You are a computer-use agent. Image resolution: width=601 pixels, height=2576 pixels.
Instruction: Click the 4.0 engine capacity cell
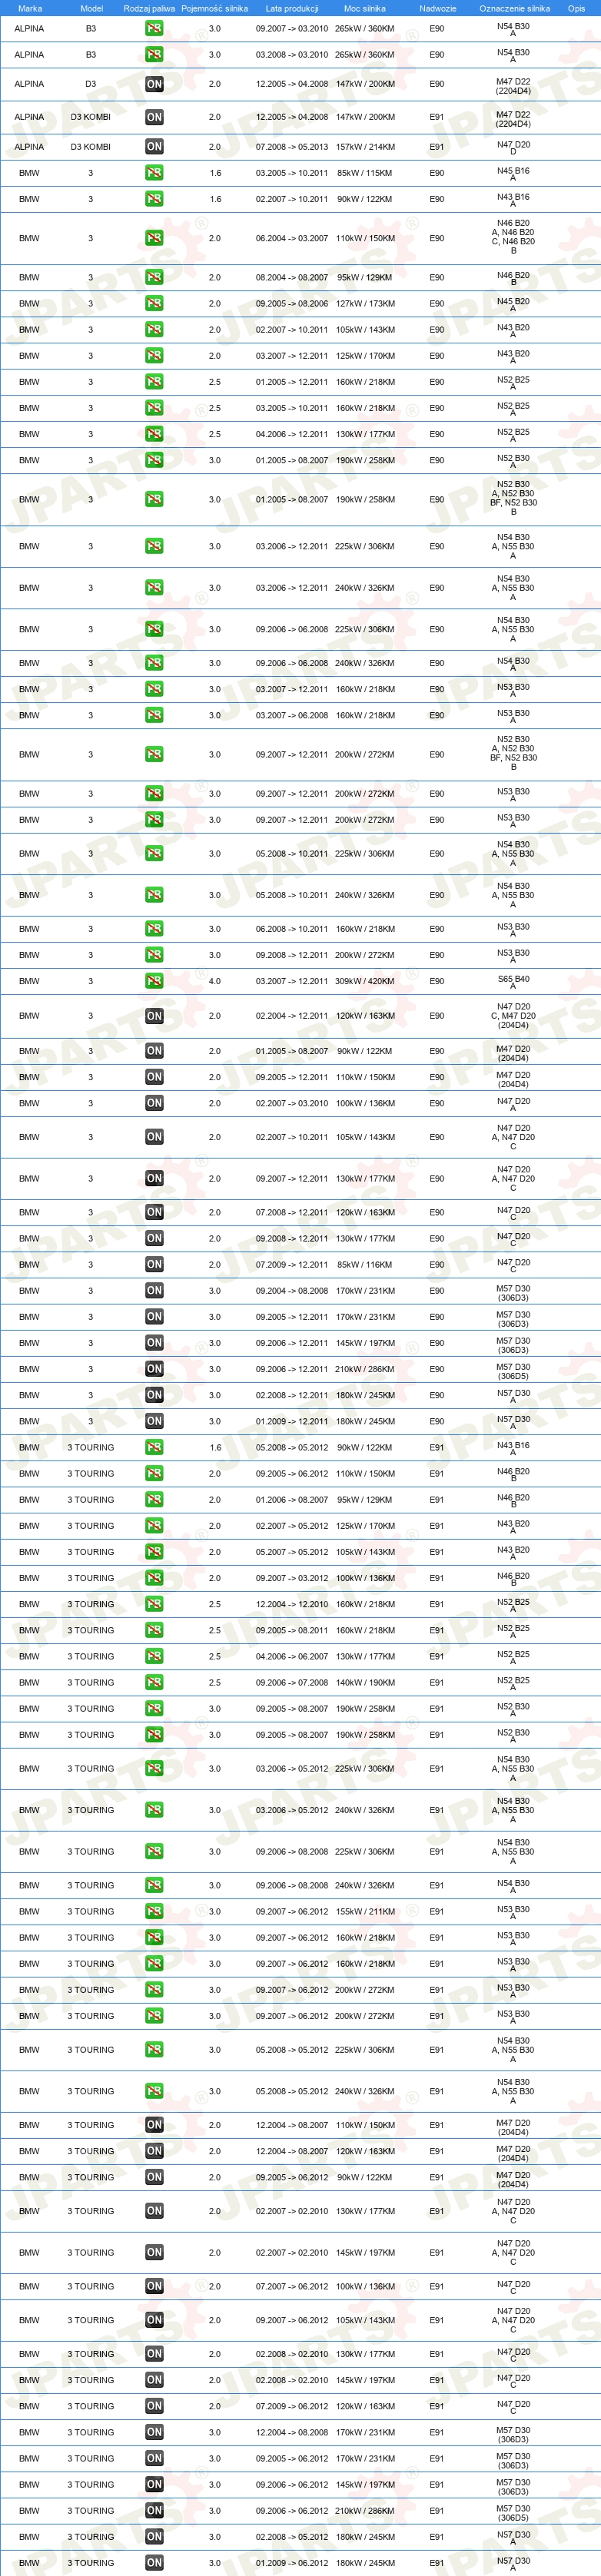(x=214, y=981)
